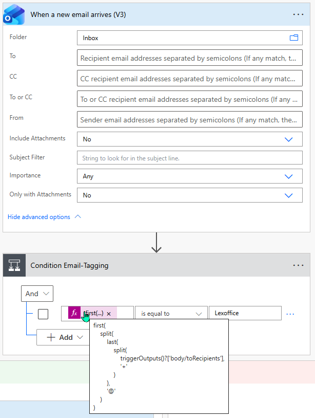Toggle Include Attachments to Yes
315x418 pixels.
tap(288, 139)
